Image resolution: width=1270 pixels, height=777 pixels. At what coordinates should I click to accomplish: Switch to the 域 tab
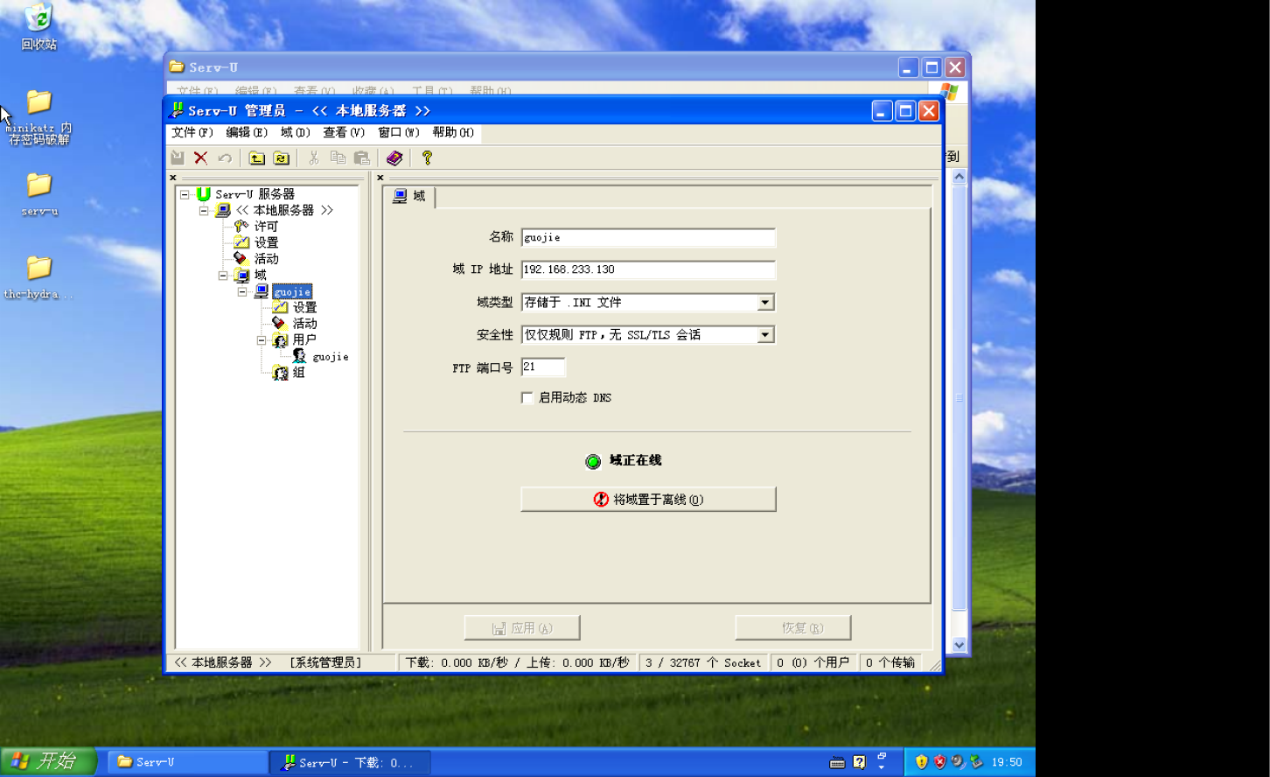coord(409,197)
